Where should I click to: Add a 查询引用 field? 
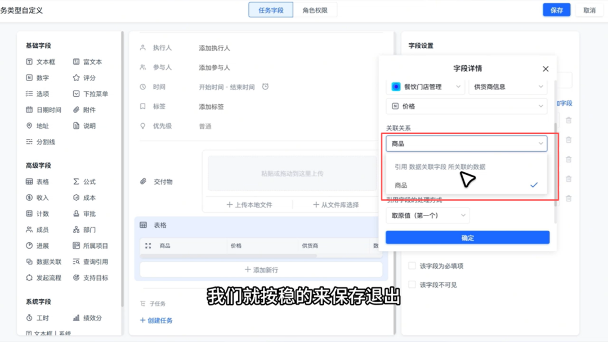coord(91,262)
